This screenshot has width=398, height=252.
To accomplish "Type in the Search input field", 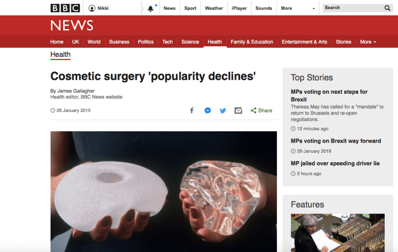I will point(352,8).
